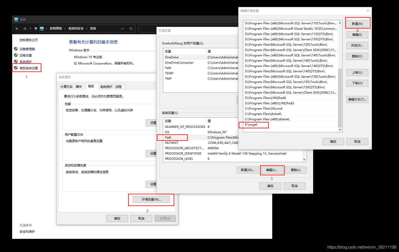Click 确定 in 编辑环境变量 dialog

(333, 142)
